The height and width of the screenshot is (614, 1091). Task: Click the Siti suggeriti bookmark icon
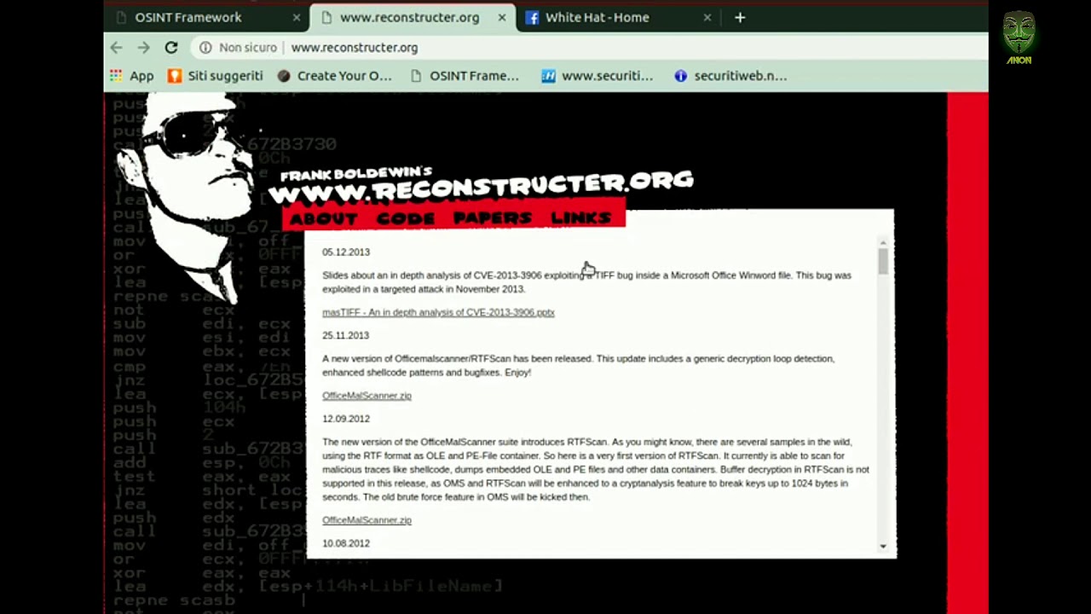[x=175, y=76]
